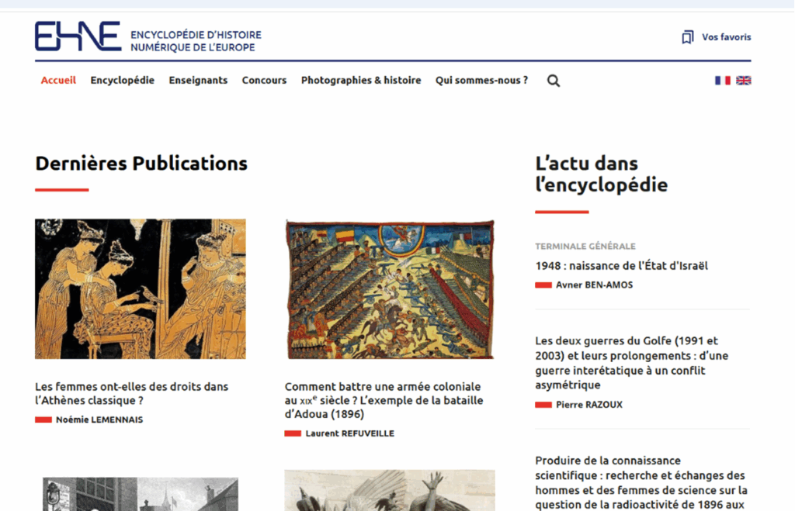The image size is (795, 511).
Task: Open author link Noémie LEMENNAIS
Action: 99,420
